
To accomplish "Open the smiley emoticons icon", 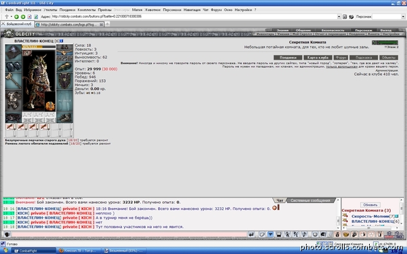I will 315,234.
